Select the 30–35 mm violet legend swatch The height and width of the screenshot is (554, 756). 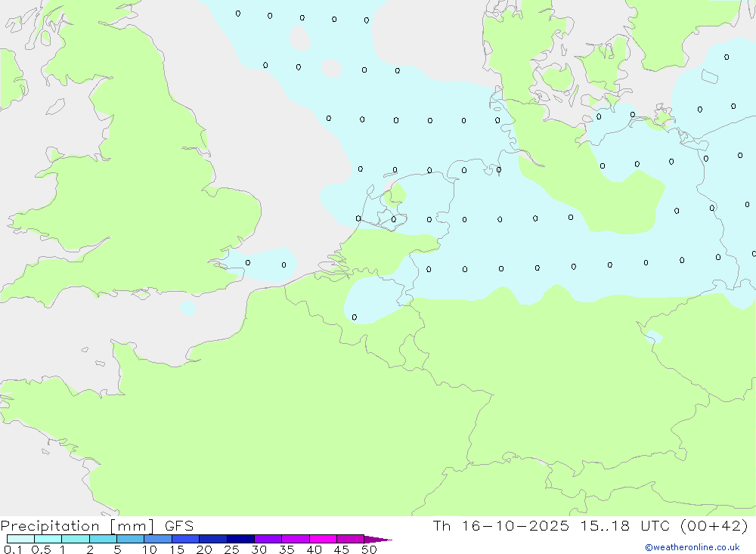tap(268, 539)
